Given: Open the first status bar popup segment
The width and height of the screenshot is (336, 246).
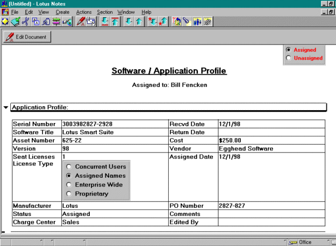Looking at the screenshot, I should click(27, 242).
